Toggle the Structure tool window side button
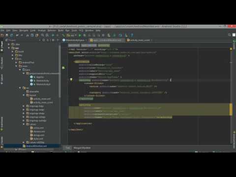This screenshot has width=236, height=177. point(2,63)
